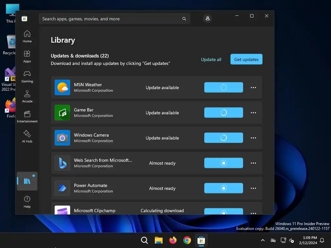331x248 pixels.
Task: Click the Get updates button
Action: pos(246,59)
